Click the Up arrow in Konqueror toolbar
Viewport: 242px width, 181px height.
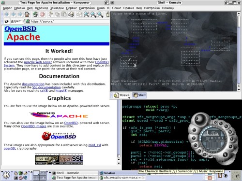pos(6,14)
